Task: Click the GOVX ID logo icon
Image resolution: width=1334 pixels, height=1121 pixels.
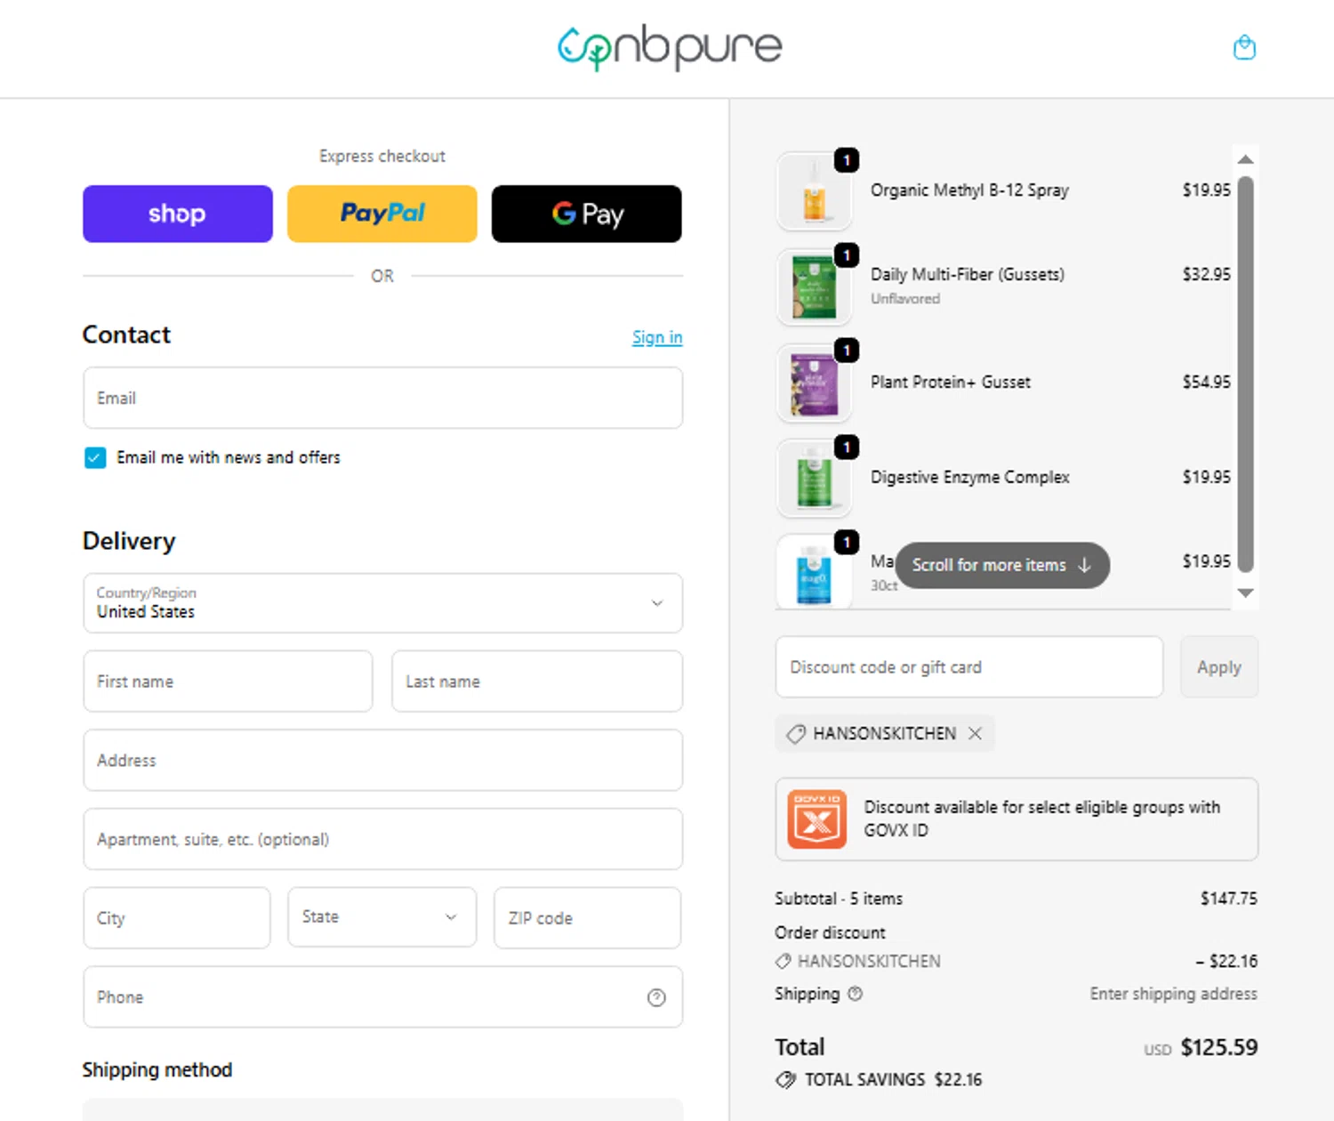Action: coord(817,819)
